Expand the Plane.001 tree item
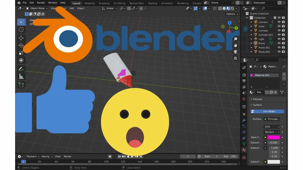The width and height of the screenshot is (303, 170). pyautogui.click(x=252, y=48)
